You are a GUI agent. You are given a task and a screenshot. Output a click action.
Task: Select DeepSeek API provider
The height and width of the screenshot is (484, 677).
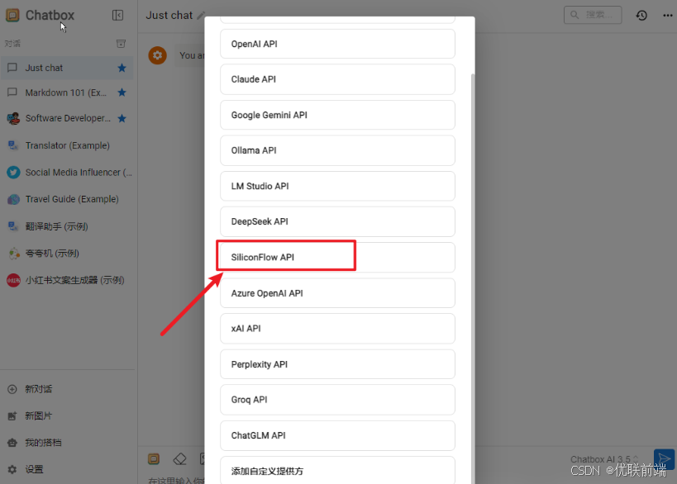point(337,221)
